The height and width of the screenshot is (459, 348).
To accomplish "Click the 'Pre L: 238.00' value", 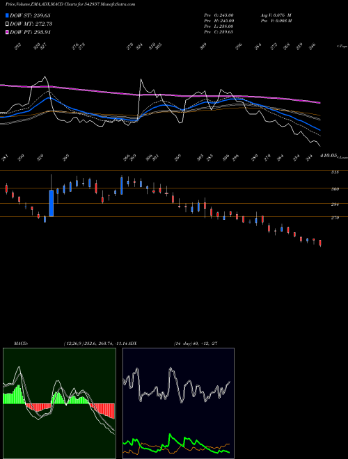I will pos(219,26).
